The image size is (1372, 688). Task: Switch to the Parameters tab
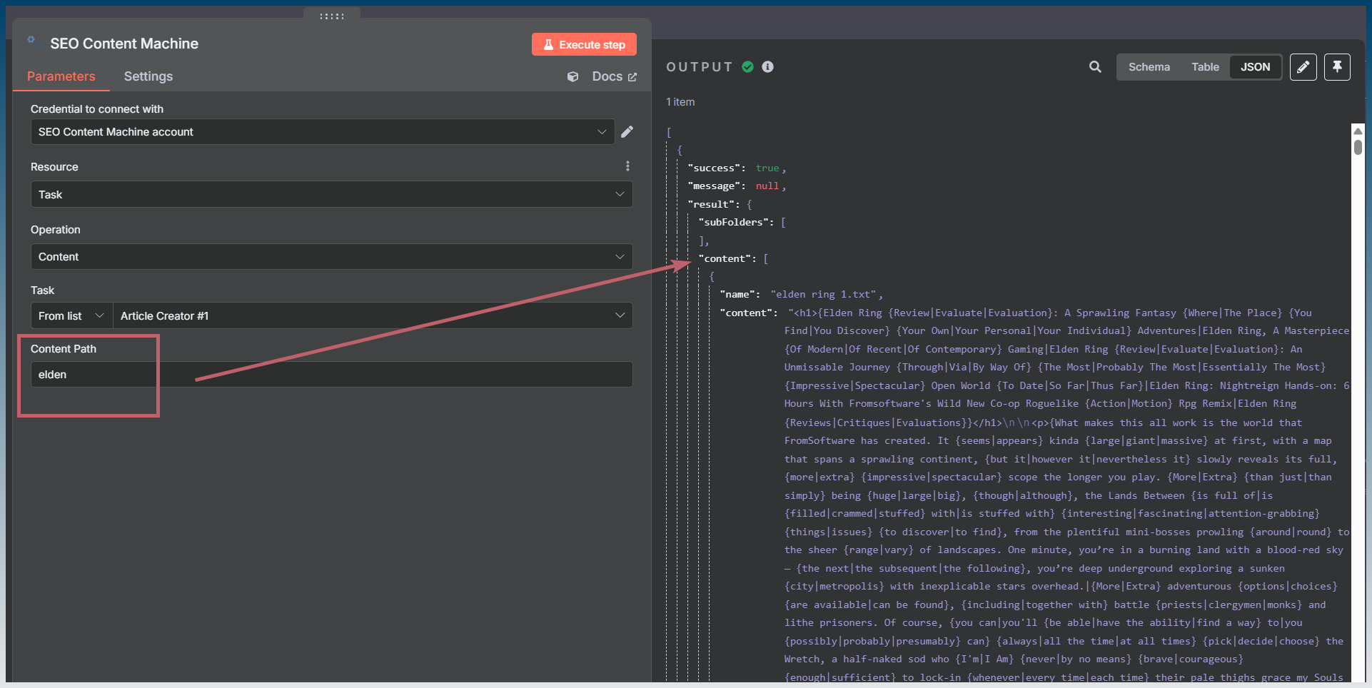pyautogui.click(x=61, y=76)
